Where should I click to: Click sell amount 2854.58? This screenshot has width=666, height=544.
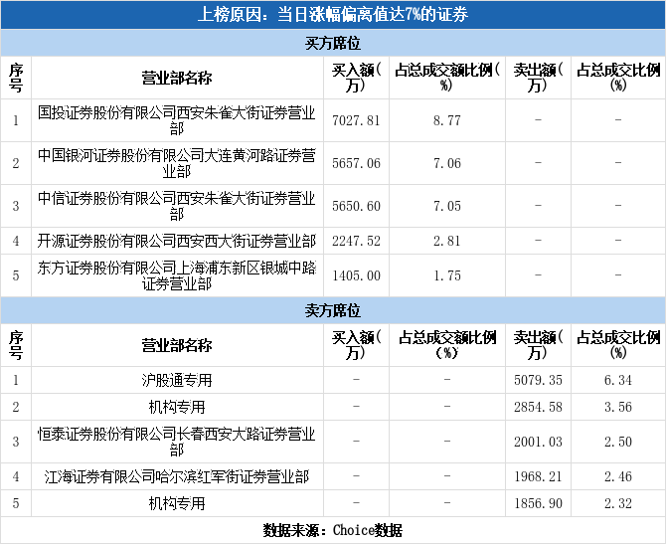538,407
